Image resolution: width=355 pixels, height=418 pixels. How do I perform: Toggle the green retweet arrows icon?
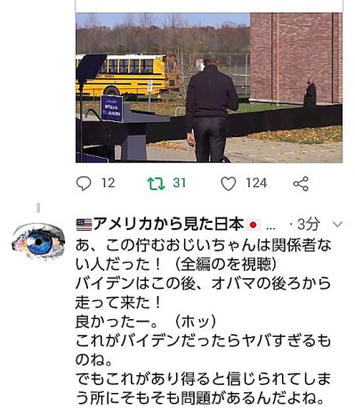point(156,184)
